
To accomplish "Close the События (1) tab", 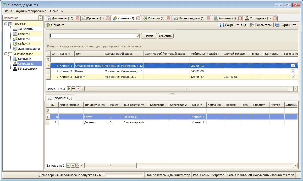I will [168, 18].
